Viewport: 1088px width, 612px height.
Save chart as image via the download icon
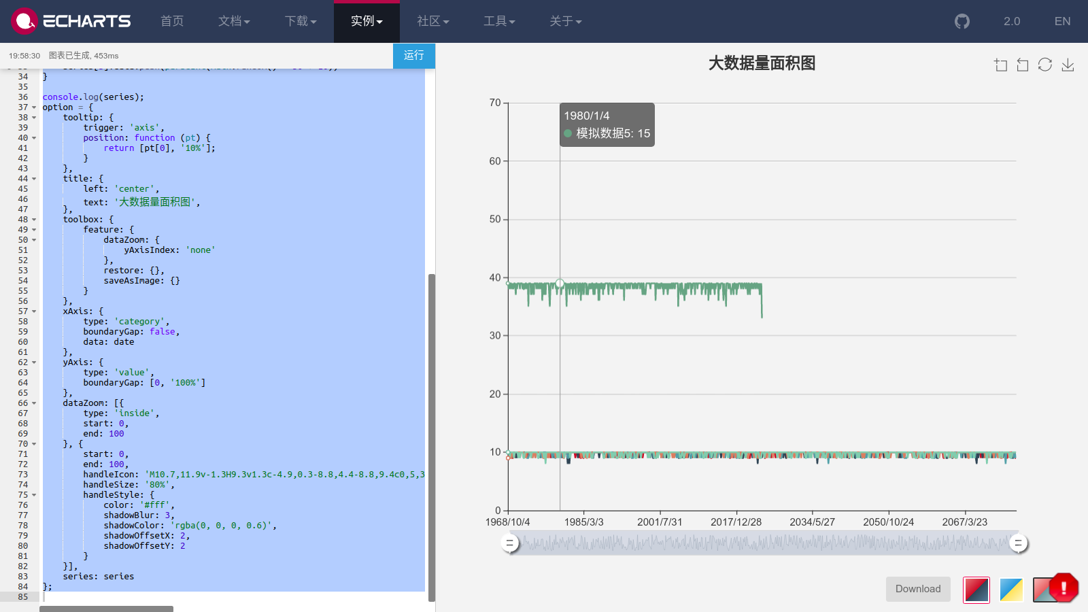(1068, 65)
